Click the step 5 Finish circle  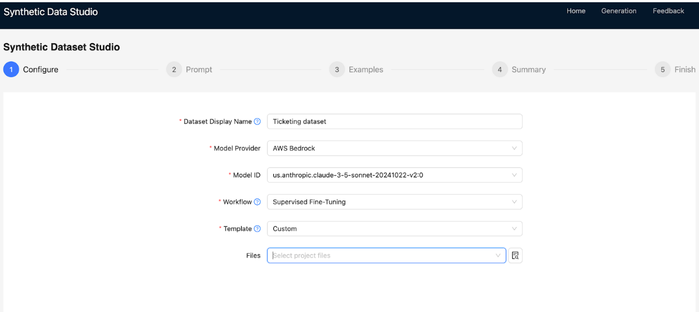(x=662, y=70)
